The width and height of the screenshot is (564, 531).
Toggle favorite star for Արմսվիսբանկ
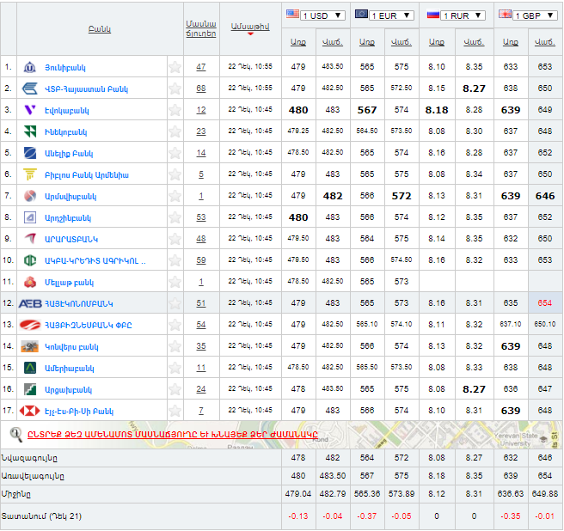pyautogui.click(x=175, y=196)
